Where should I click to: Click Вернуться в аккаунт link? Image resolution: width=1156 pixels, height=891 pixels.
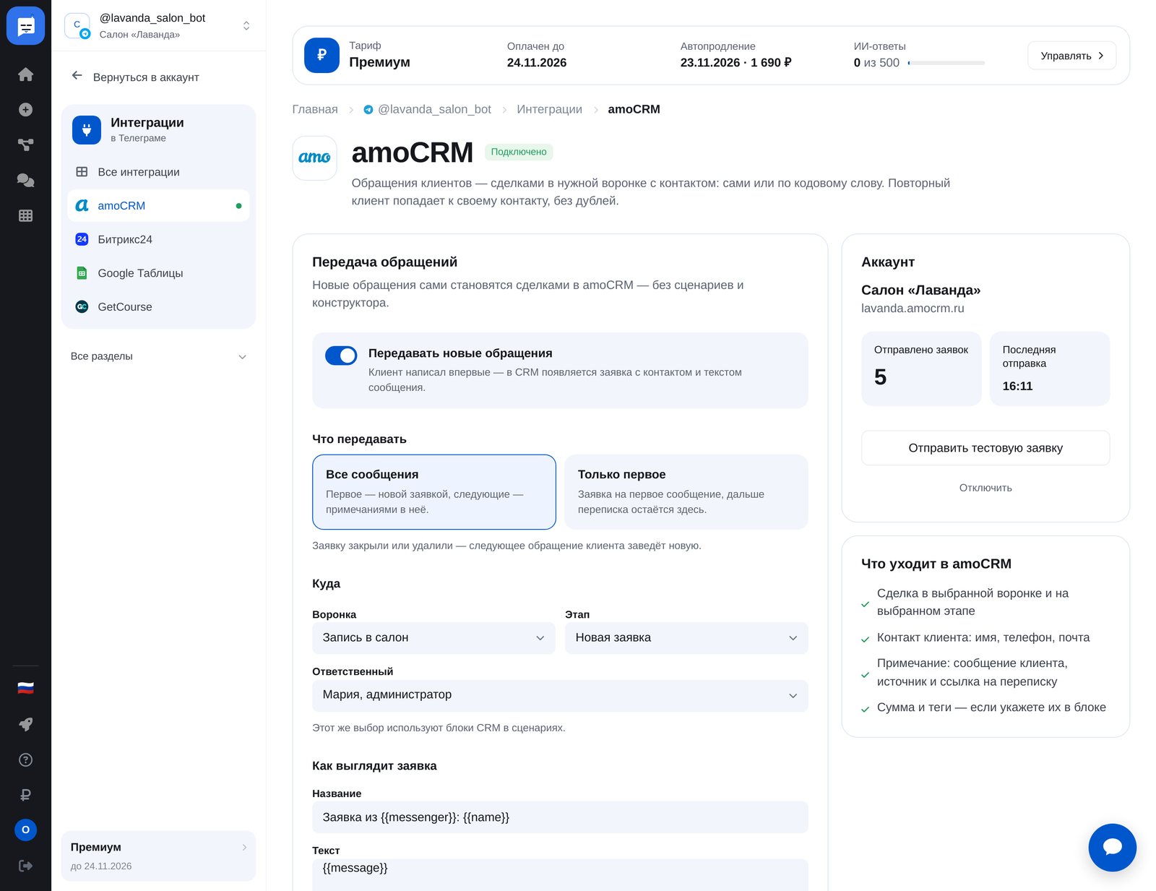(x=135, y=77)
